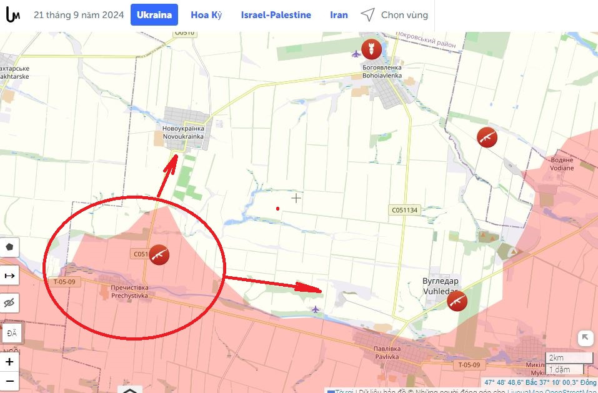Click the rifle marker near Vodiane
Viewport: 598px width, 393px height.
click(487, 136)
